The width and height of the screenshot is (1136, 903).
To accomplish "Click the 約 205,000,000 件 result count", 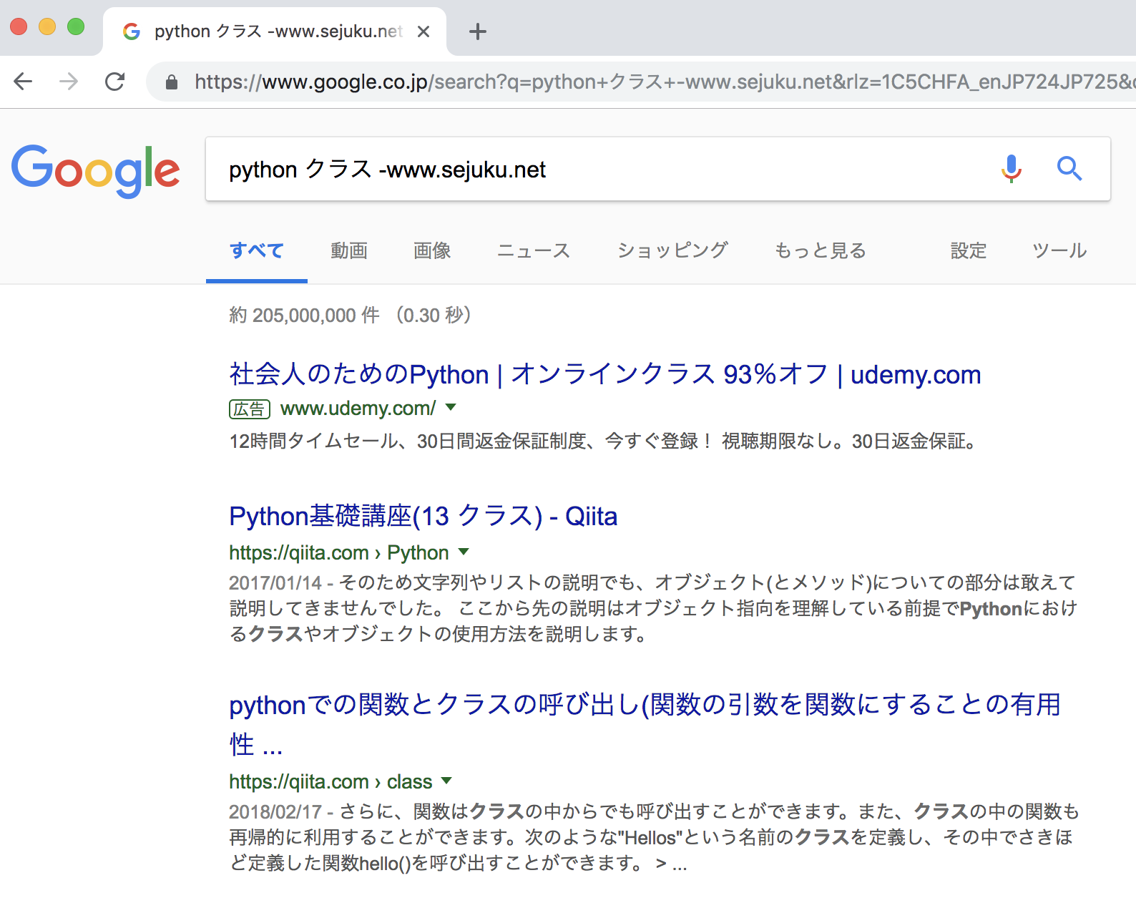I will click(x=304, y=316).
